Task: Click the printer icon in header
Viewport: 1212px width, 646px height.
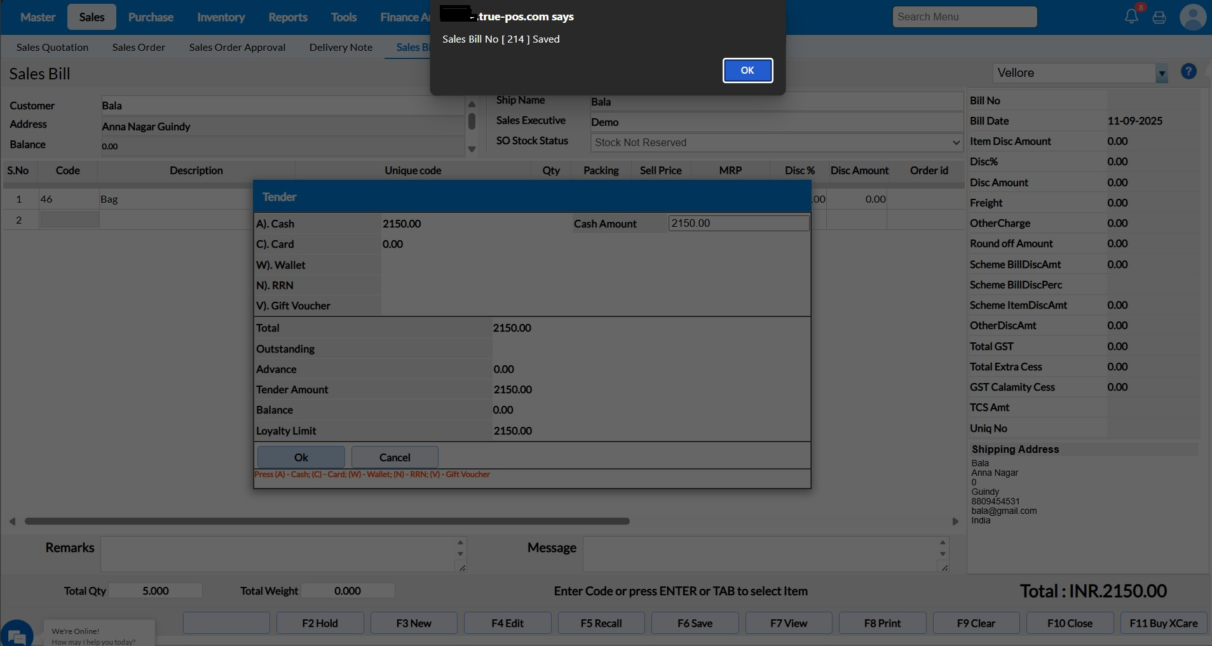Action: (1159, 17)
